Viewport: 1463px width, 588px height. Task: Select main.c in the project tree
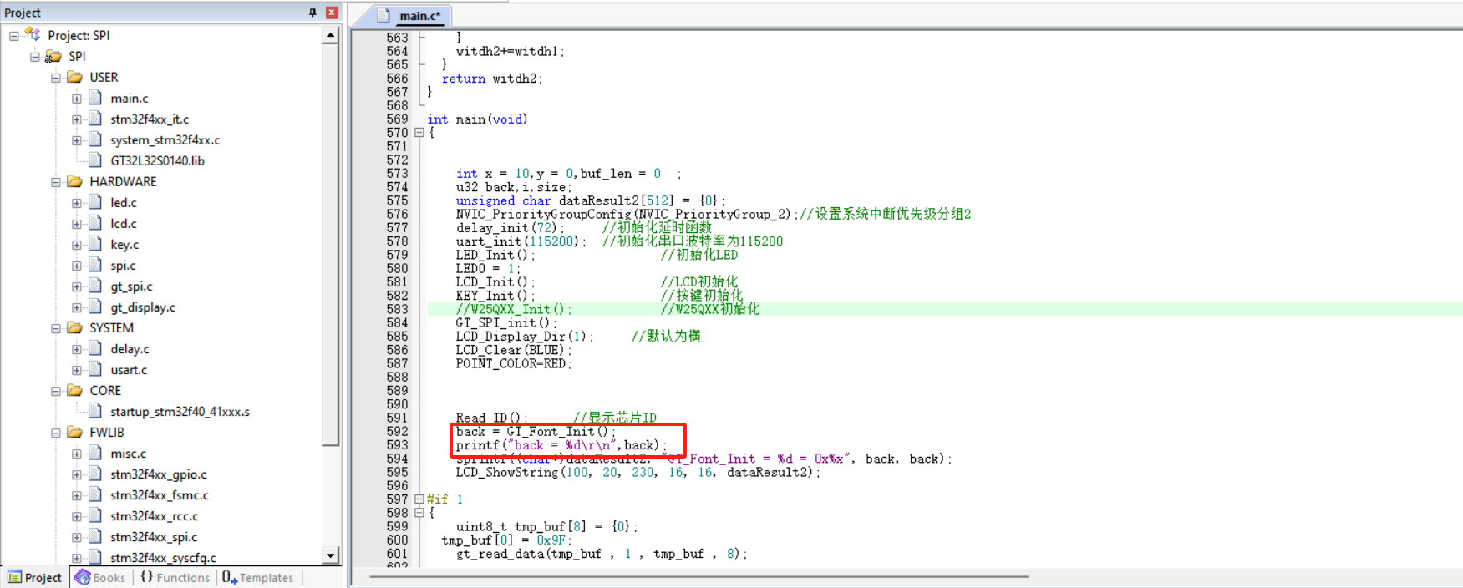[x=130, y=99]
